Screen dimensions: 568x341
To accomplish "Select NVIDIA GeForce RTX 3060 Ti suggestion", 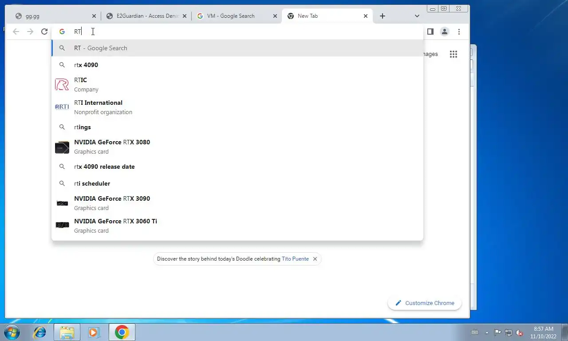I will click(237, 226).
